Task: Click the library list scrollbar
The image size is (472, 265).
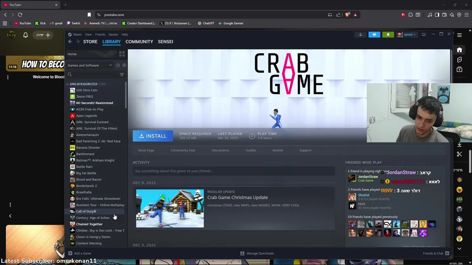Action: pyautogui.click(x=126, y=95)
